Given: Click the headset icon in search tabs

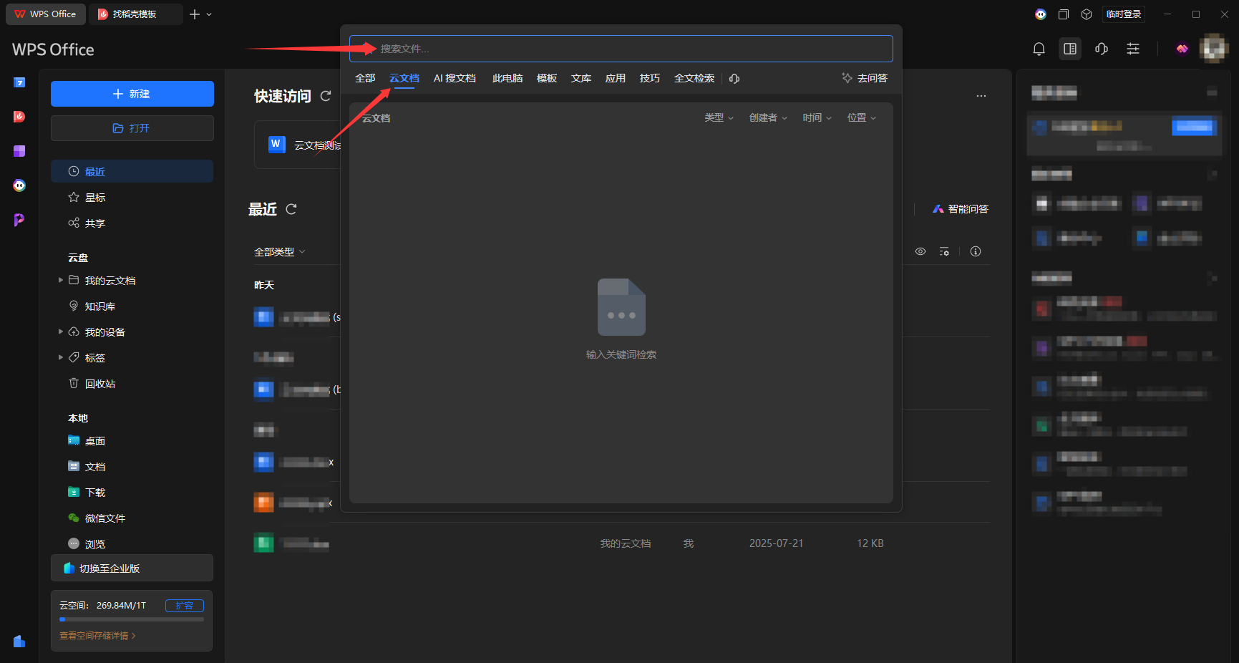Looking at the screenshot, I should click(x=734, y=79).
